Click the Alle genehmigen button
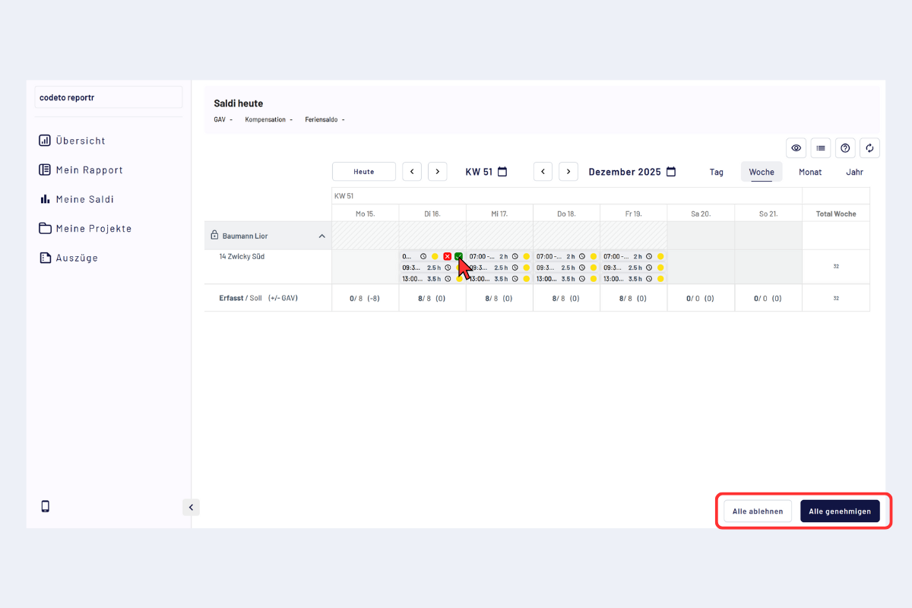This screenshot has height=608, width=912. tap(840, 511)
